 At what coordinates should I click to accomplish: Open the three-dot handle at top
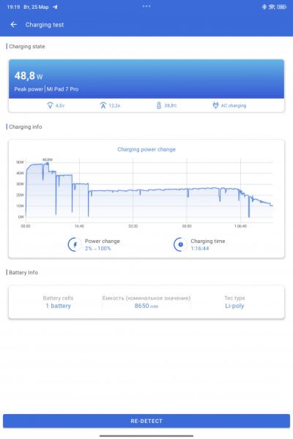click(146, 6)
